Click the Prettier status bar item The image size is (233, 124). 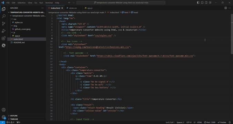coord(222,122)
